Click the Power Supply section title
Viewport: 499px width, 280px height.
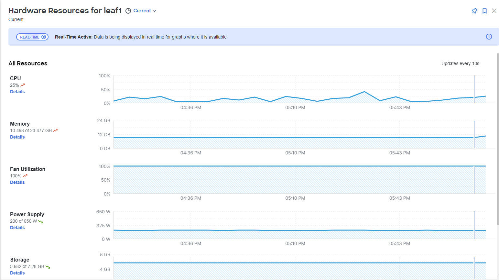point(27,214)
